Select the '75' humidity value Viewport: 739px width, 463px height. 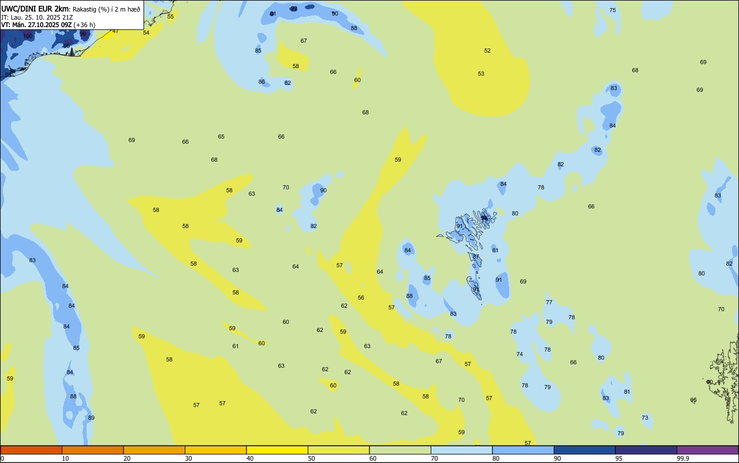tap(613, 10)
